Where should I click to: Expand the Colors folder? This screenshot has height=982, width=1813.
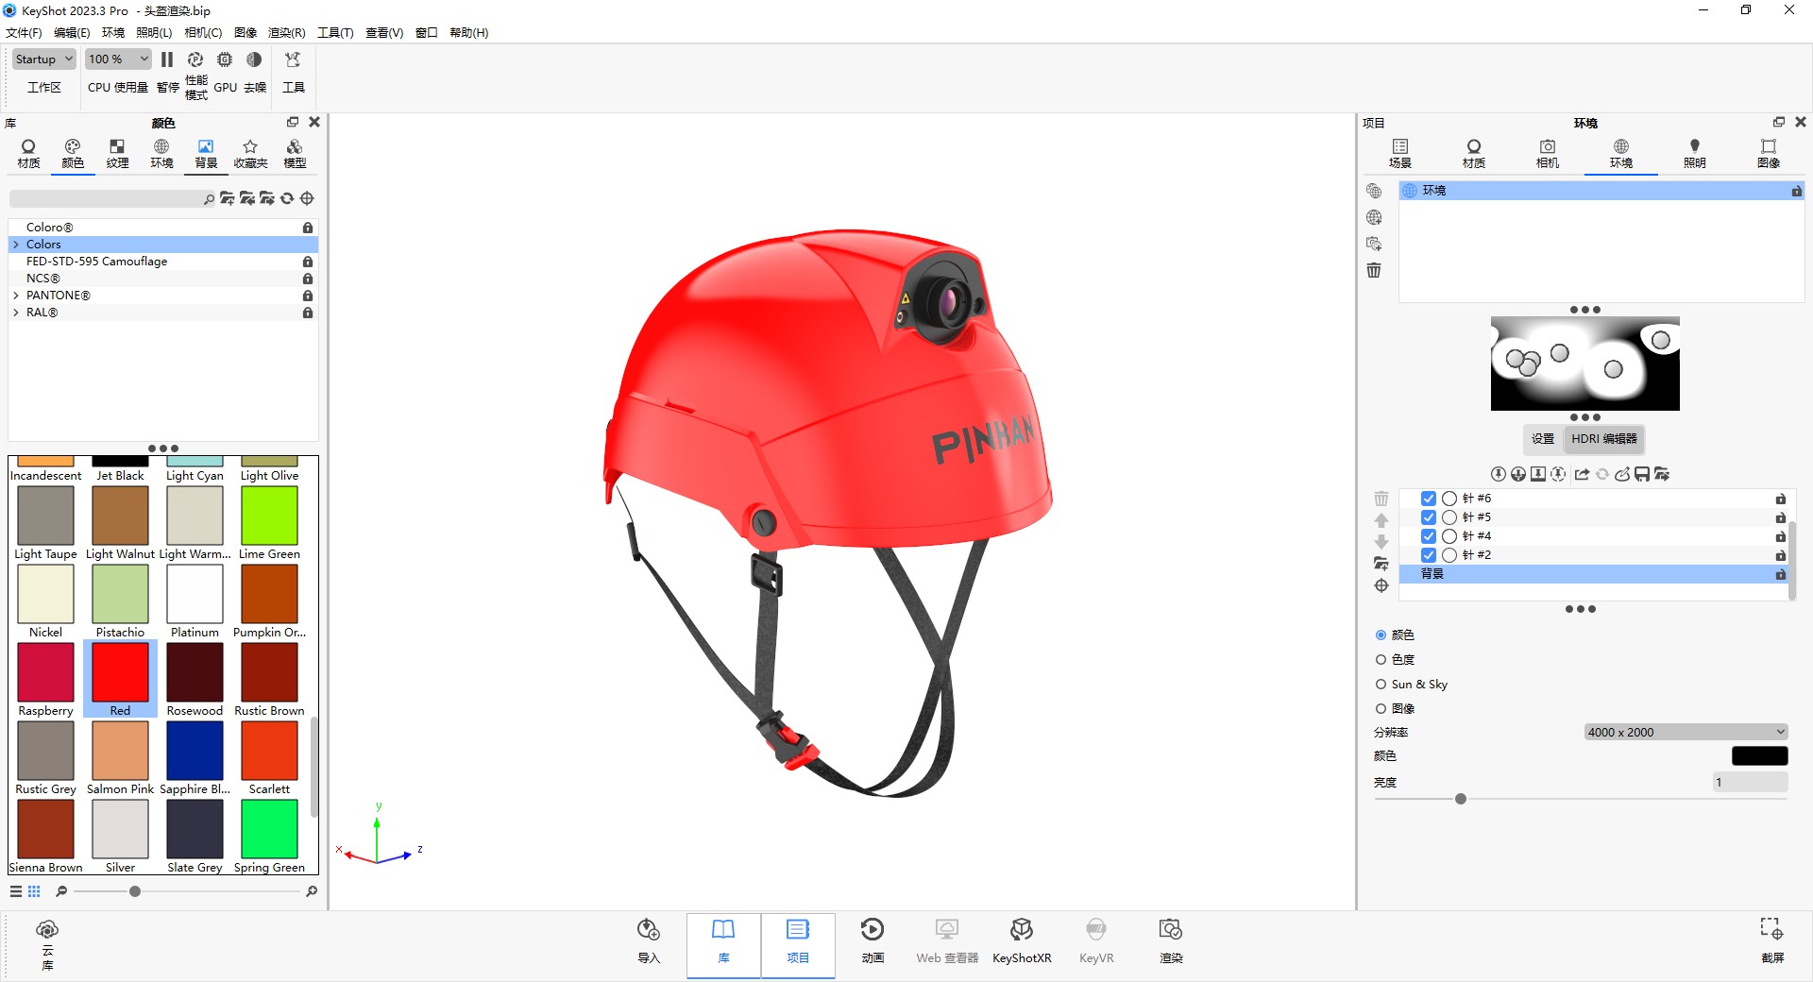tap(16, 245)
